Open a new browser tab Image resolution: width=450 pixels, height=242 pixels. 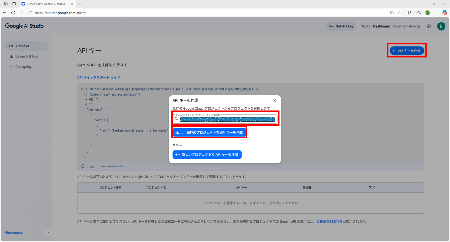click(80, 4)
